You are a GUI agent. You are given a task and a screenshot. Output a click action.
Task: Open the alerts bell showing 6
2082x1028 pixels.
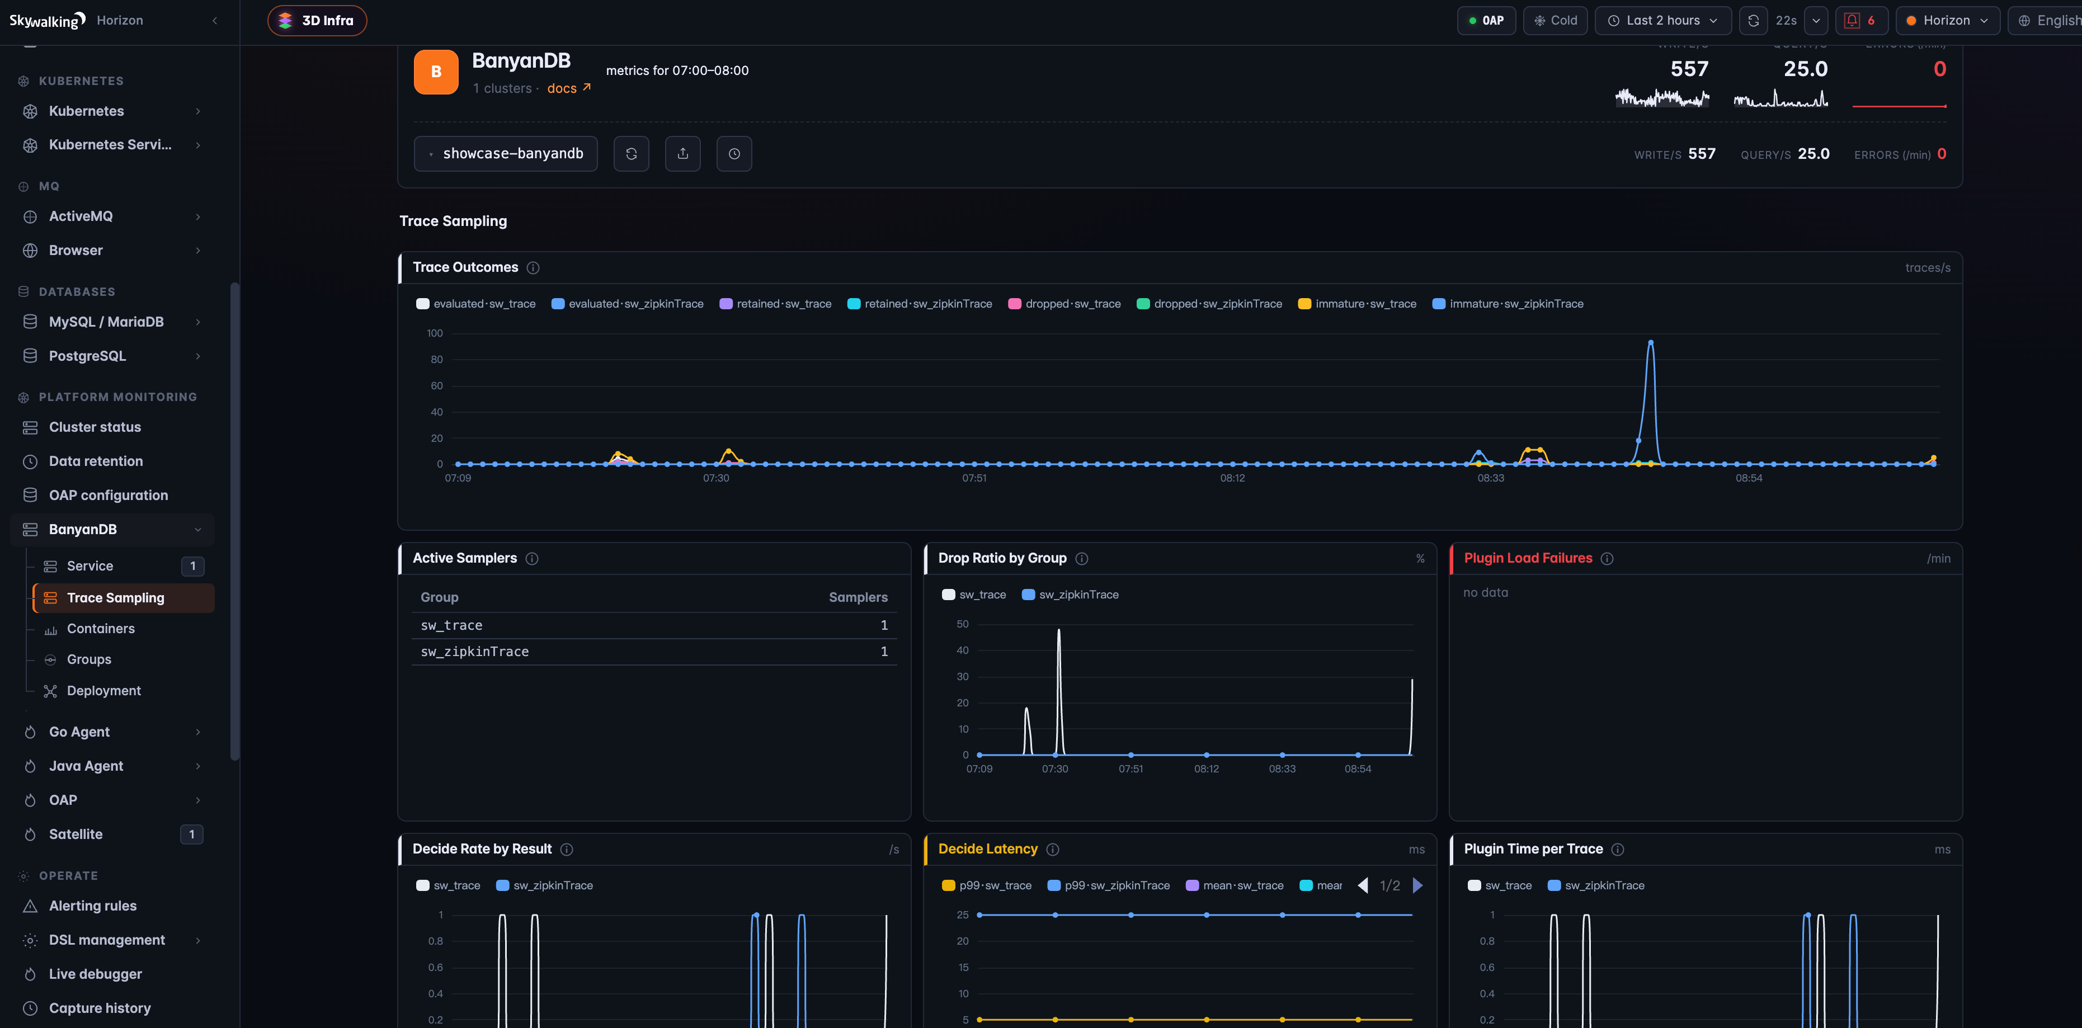pos(1862,20)
